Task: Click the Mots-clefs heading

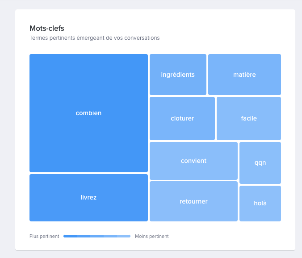Action: (x=47, y=28)
